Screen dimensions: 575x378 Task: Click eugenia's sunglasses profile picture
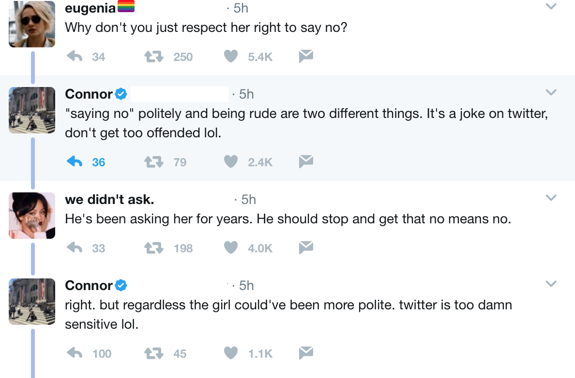(32, 24)
